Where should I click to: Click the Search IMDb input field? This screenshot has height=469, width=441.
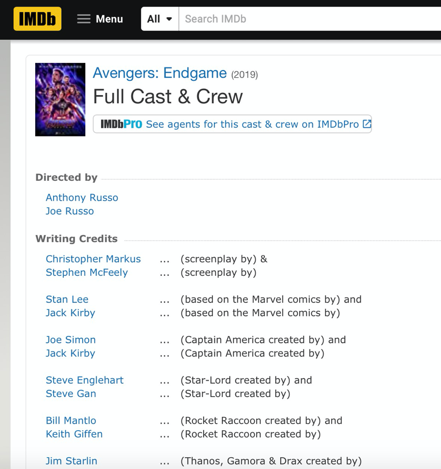(x=306, y=19)
